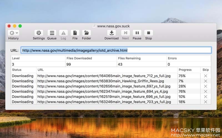
Task: Click the 76% progress value
Action: click(182, 92)
